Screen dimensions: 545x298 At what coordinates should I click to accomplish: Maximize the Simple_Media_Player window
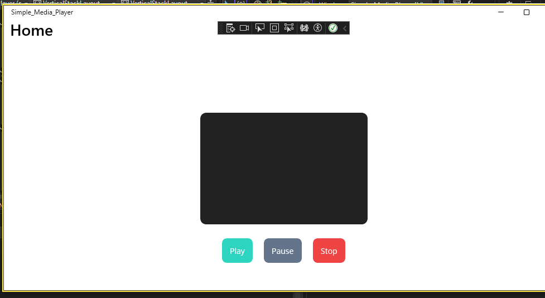(526, 12)
